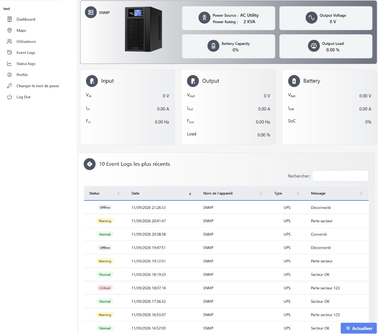Click Warning badge on 20:41:47 row
The width and height of the screenshot is (378, 334).
click(x=105, y=221)
